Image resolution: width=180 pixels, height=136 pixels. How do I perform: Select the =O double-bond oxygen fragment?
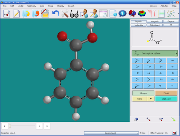[161, 73]
